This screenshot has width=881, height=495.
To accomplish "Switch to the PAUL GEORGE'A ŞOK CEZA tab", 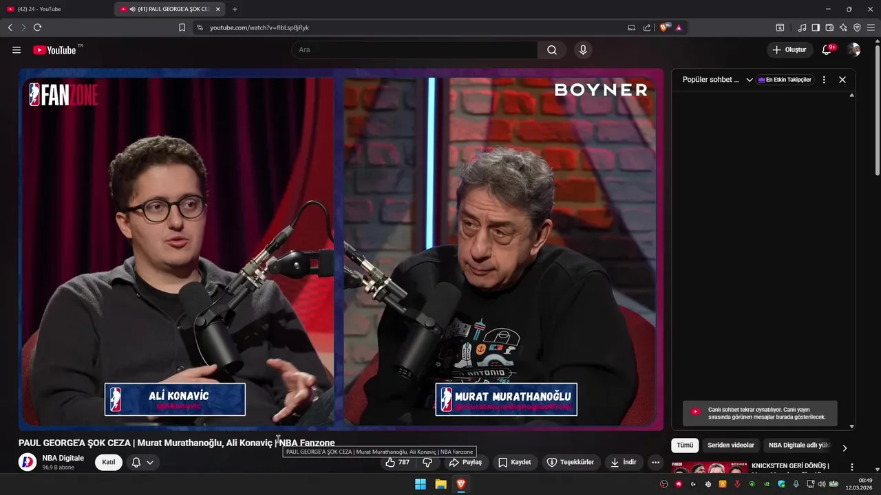I will click(170, 9).
